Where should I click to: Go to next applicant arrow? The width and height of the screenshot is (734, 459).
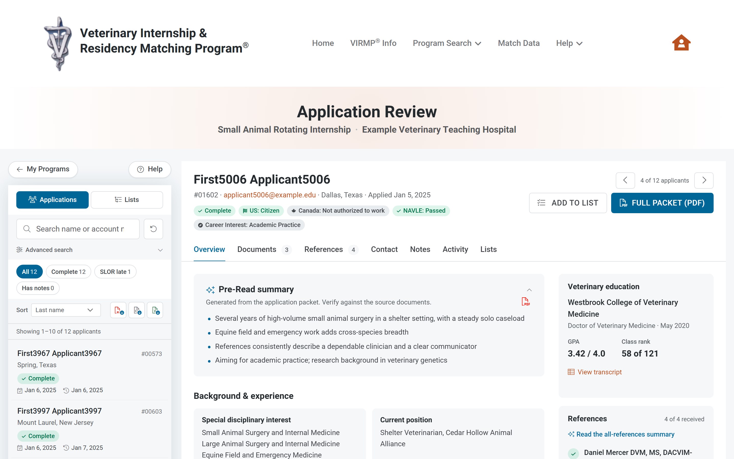704,180
